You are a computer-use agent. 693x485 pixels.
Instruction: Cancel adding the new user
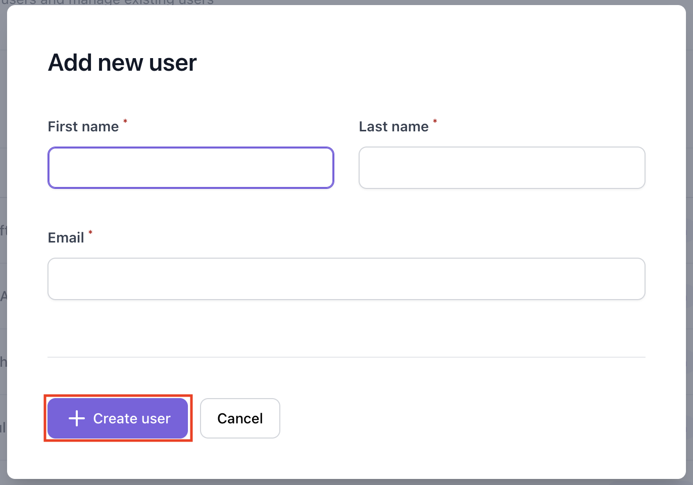(240, 418)
